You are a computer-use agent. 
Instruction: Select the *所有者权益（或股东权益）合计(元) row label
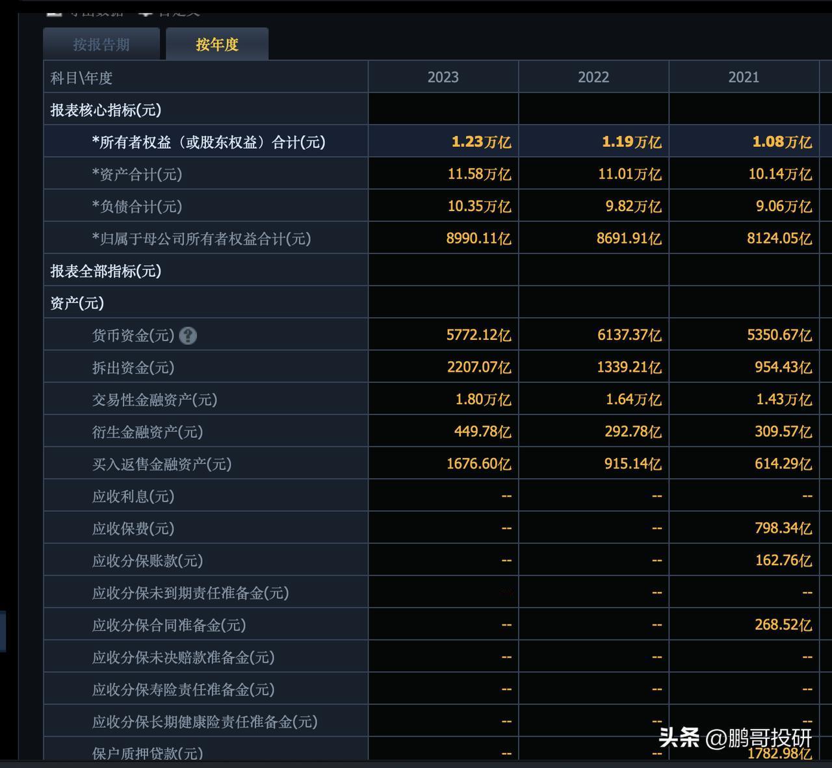[209, 142]
